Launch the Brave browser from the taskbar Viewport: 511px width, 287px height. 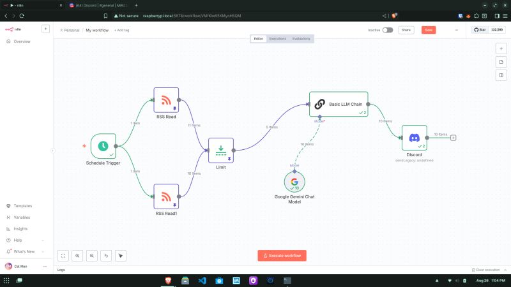(x=168, y=281)
